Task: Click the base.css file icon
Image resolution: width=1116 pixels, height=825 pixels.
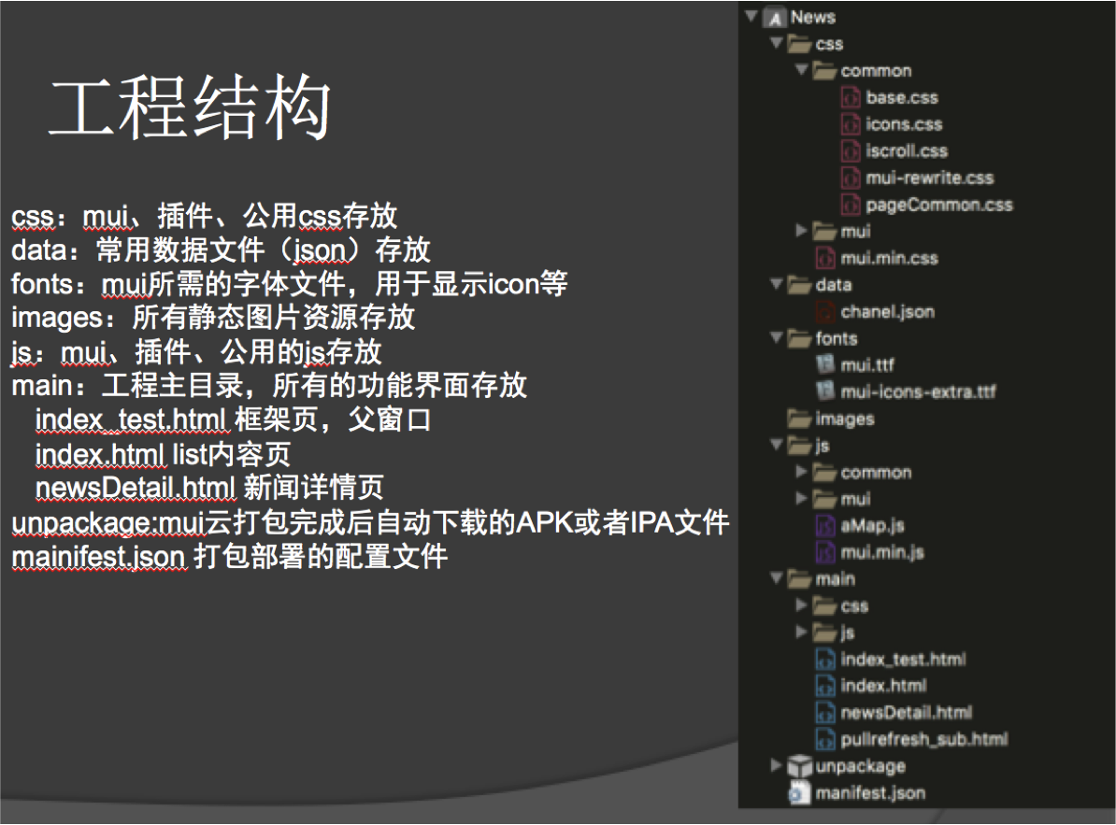Action: click(x=850, y=97)
